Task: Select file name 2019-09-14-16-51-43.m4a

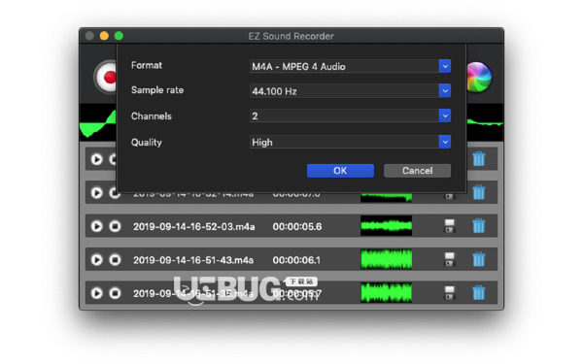Action: pyautogui.click(x=193, y=260)
